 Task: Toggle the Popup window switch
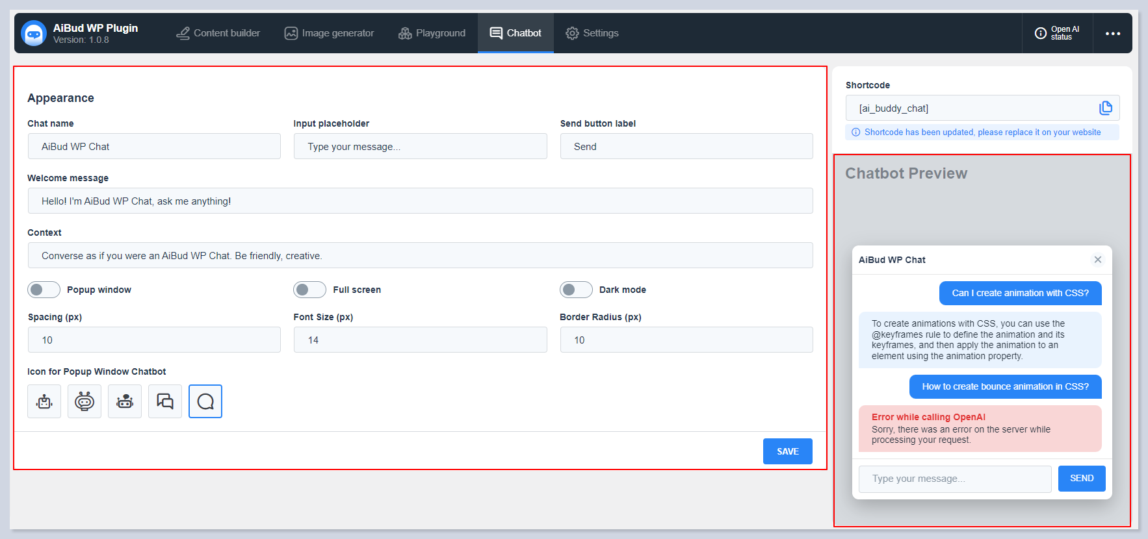coord(44,290)
